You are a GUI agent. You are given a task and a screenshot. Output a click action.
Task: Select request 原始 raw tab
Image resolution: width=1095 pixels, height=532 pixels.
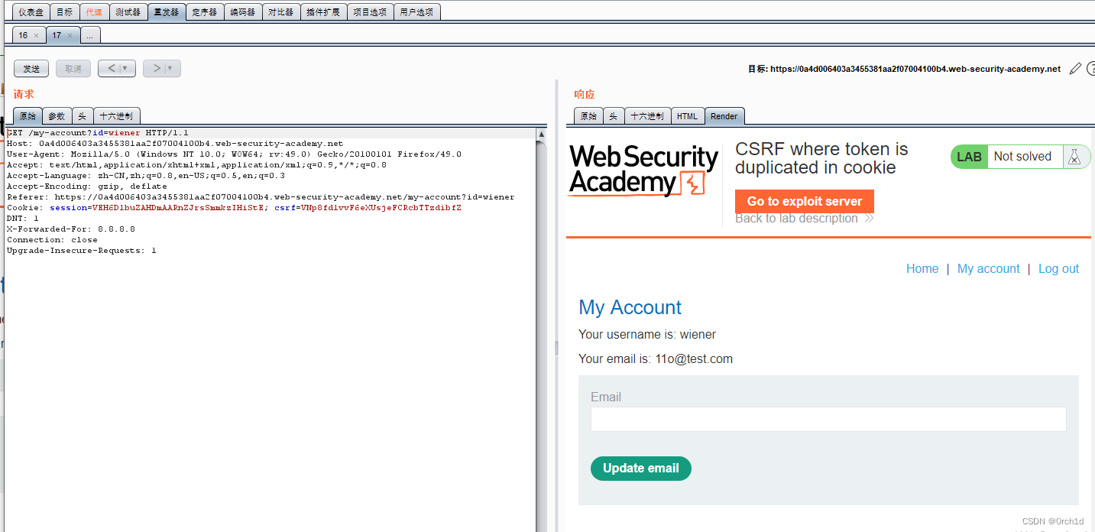(28, 116)
